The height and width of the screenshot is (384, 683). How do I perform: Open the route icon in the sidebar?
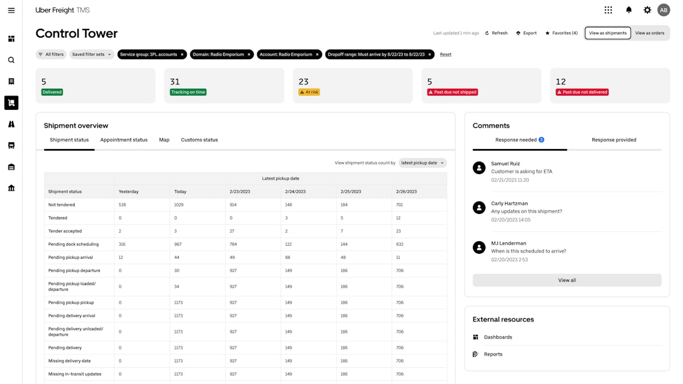[x=11, y=123]
